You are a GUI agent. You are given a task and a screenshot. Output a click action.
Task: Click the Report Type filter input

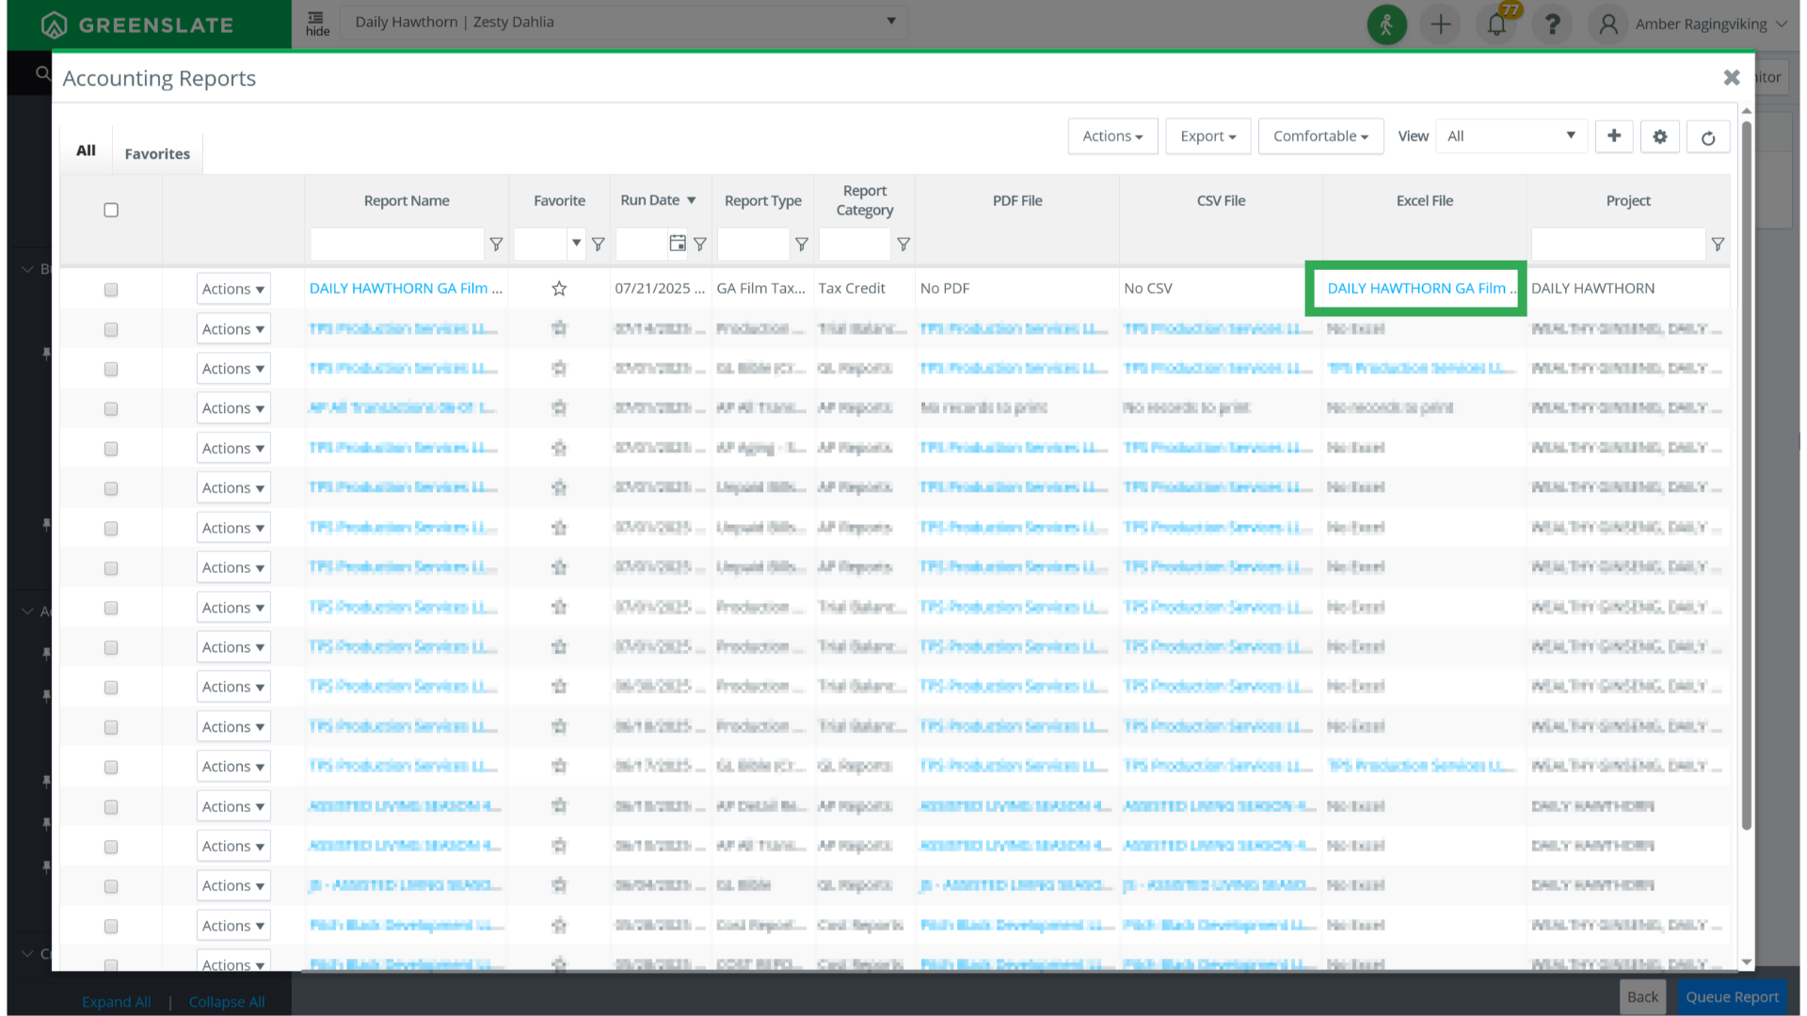click(x=753, y=244)
